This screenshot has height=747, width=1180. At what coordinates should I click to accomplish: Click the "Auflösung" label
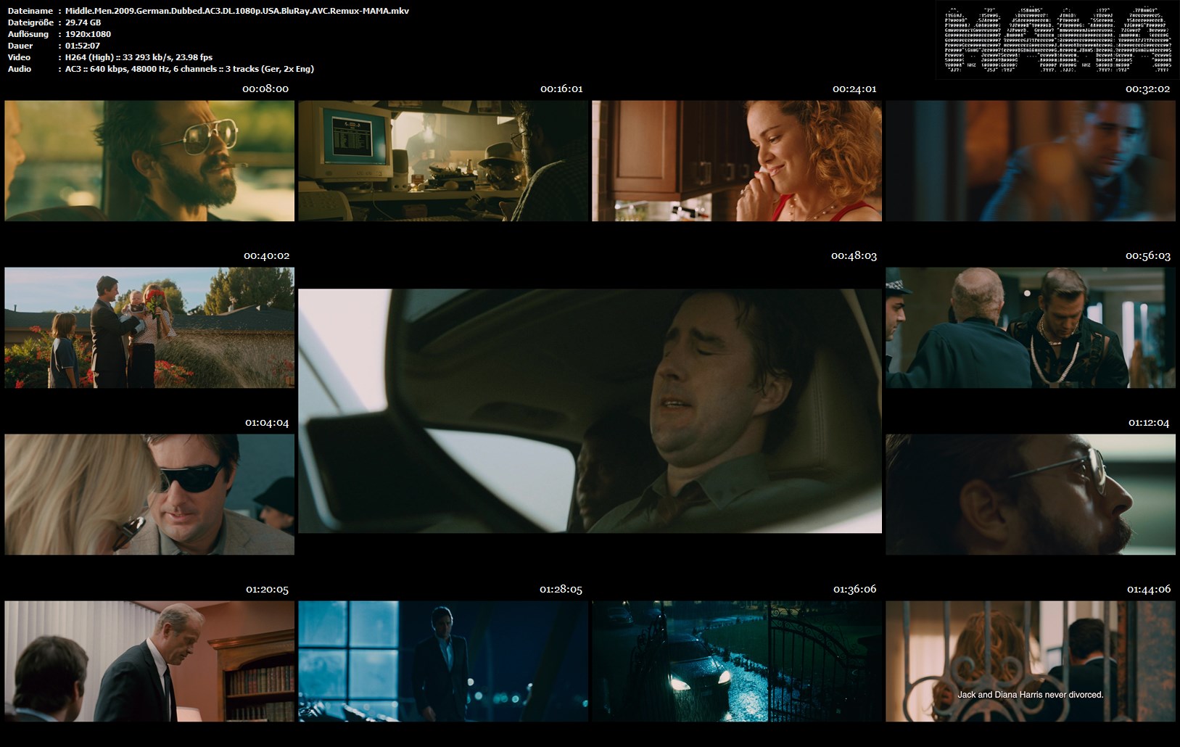click(x=28, y=34)
